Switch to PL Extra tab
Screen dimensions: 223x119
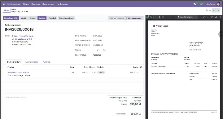pos(46,62)
